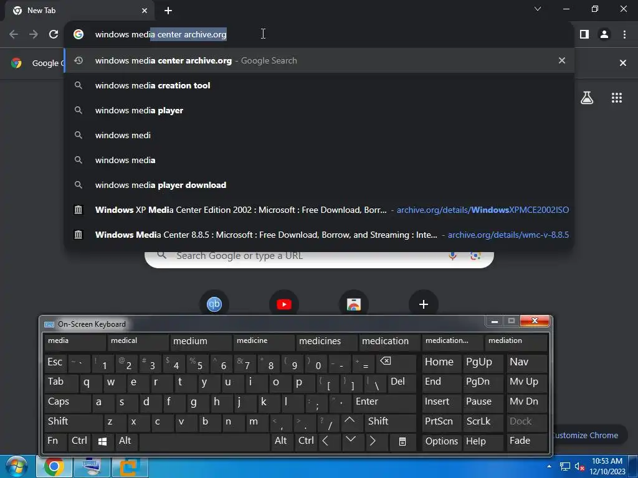The image size is (638, 478).
Task: Open Windows XP Media Center Edition 2002 link
Action: coord(320,210)
